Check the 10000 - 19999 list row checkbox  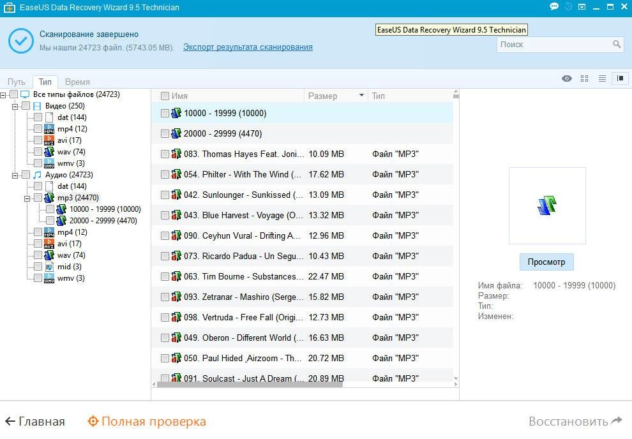165,113
